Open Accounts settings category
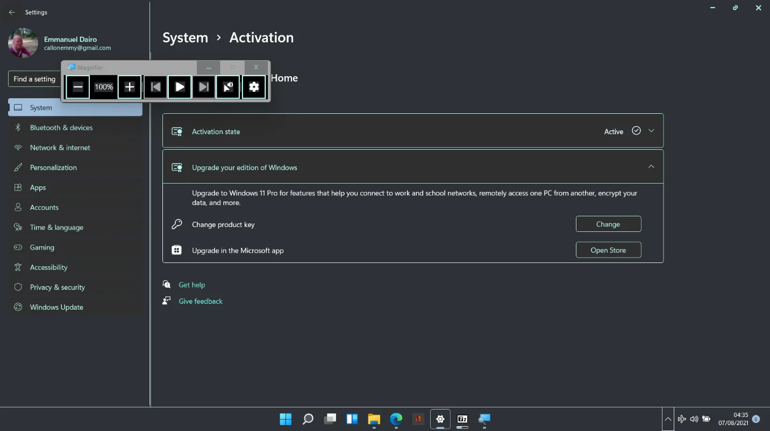 coord(75,207)
